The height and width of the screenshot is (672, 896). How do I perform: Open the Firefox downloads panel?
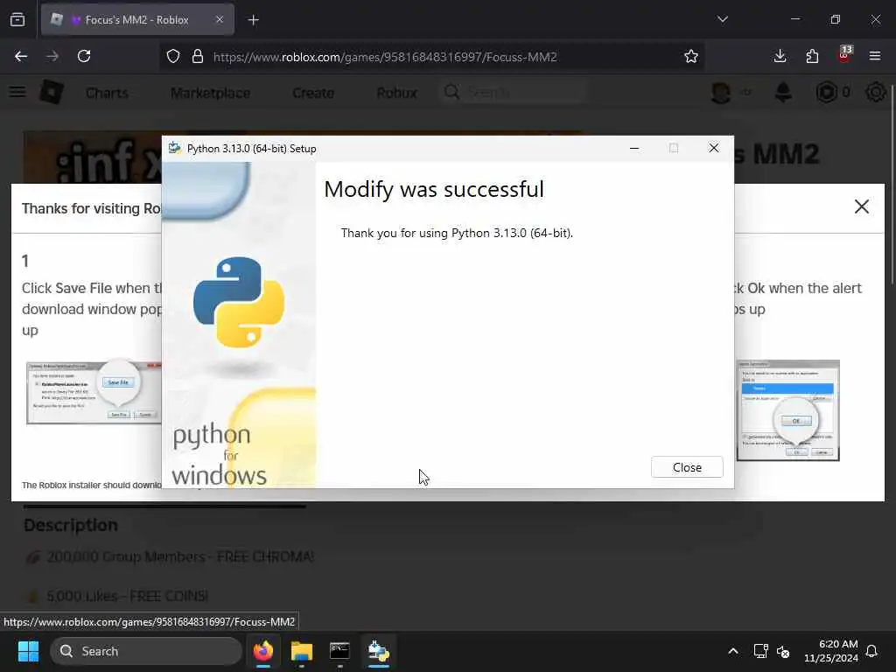click(780, 56)
